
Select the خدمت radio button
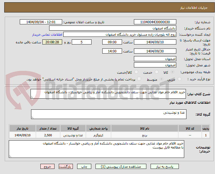tap(157, 72)
